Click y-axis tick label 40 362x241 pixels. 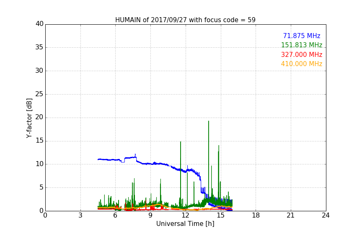[x=39, y=24]
